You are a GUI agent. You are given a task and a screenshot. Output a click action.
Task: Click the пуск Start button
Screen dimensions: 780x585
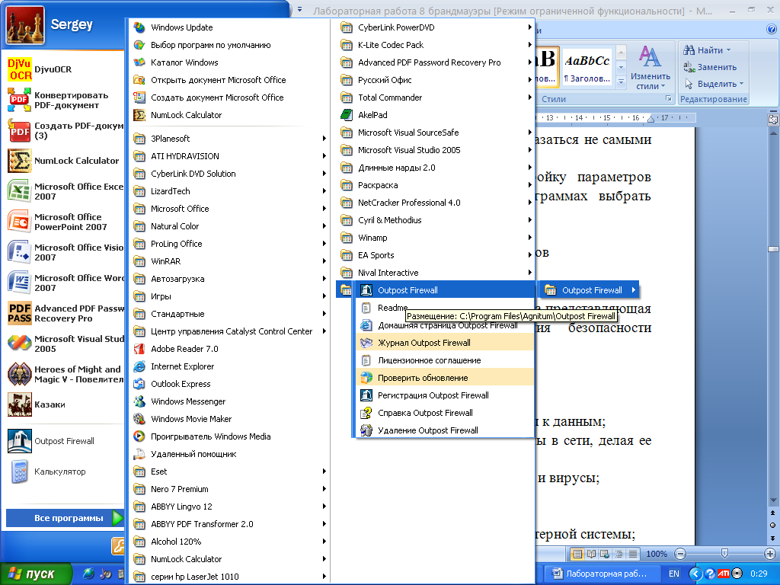[x=35, y=574]
